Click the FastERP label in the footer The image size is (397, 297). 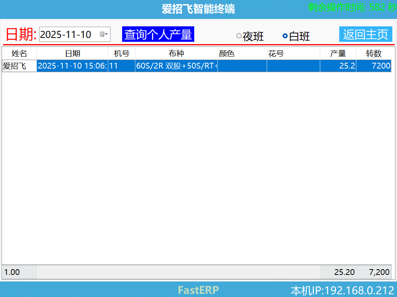click(198, 290)
